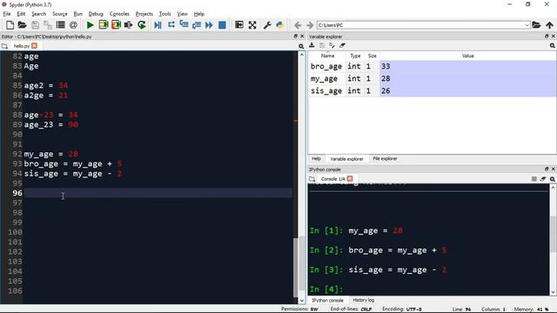
Task: Click the @ symbol finder icon
Action: [x=73, y=25]
